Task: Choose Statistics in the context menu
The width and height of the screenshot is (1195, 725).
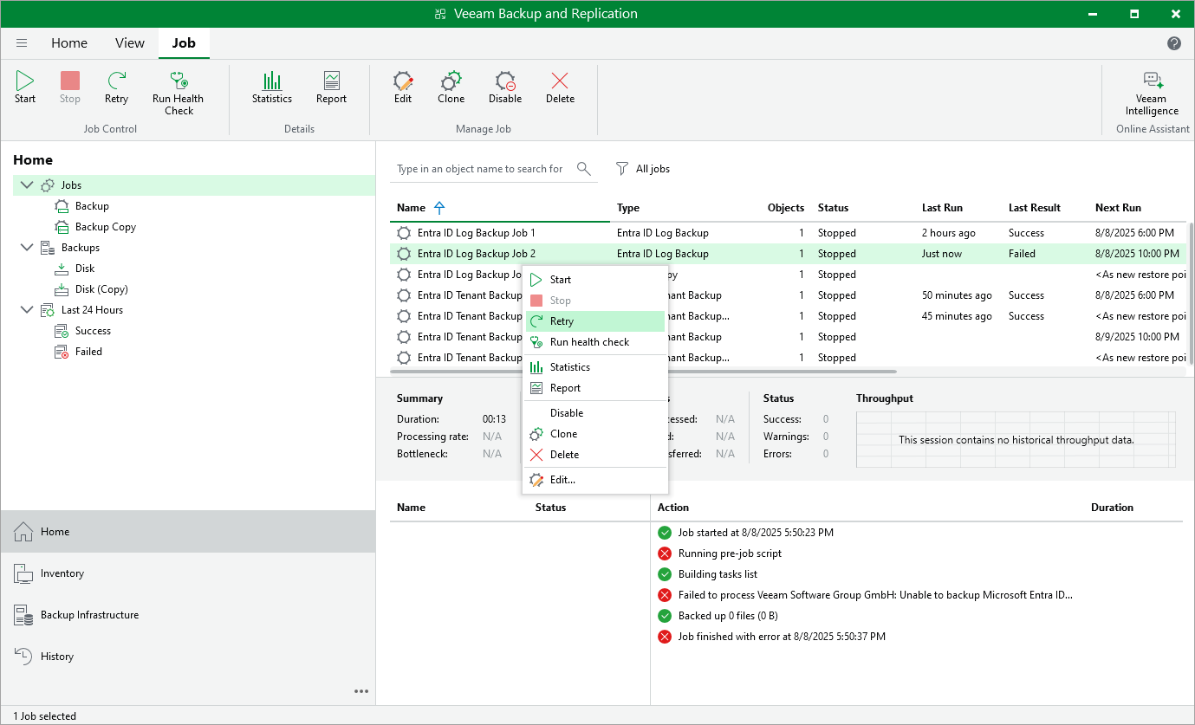Action: click(x=595, y=367)
